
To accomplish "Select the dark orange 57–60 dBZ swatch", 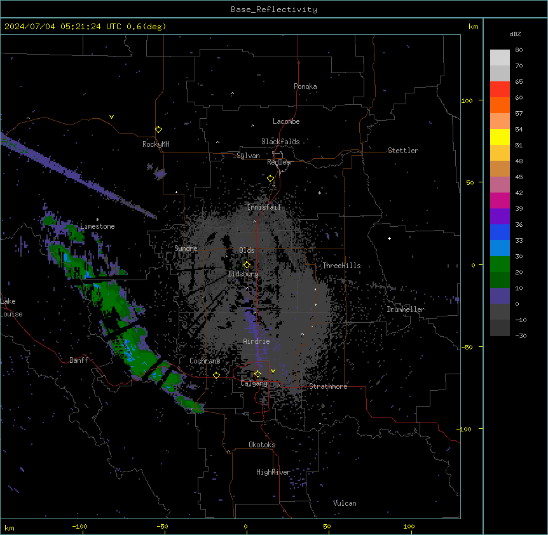I will pos(500,105).
